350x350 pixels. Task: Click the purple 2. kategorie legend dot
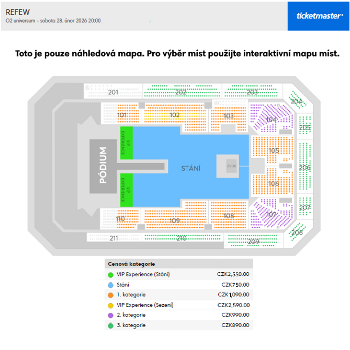[x=110, y=315]
